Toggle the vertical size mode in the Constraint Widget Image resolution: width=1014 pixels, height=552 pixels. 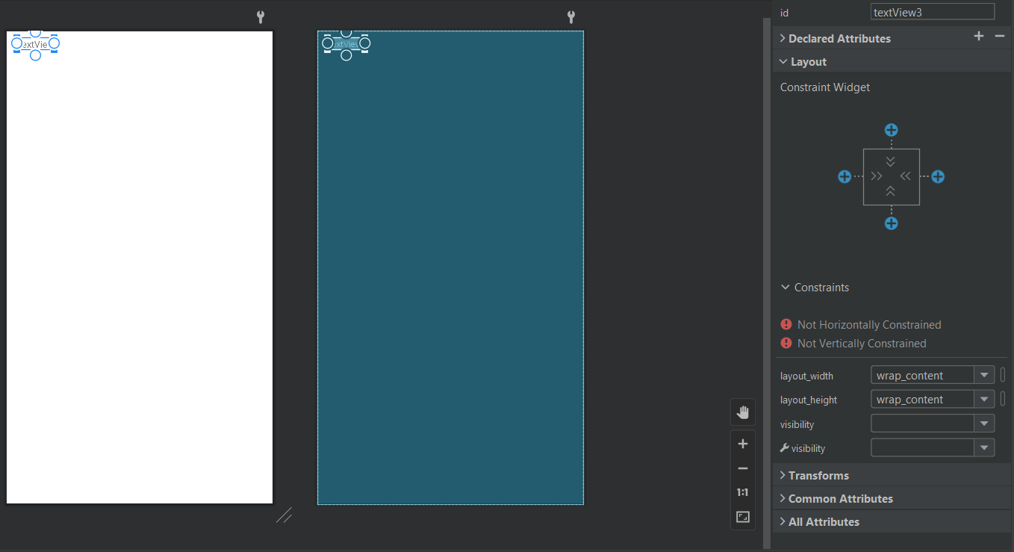(891, 160)
